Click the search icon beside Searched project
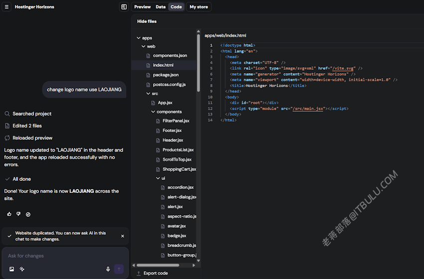This screenshot has height=279, width=424. [7, 114]
